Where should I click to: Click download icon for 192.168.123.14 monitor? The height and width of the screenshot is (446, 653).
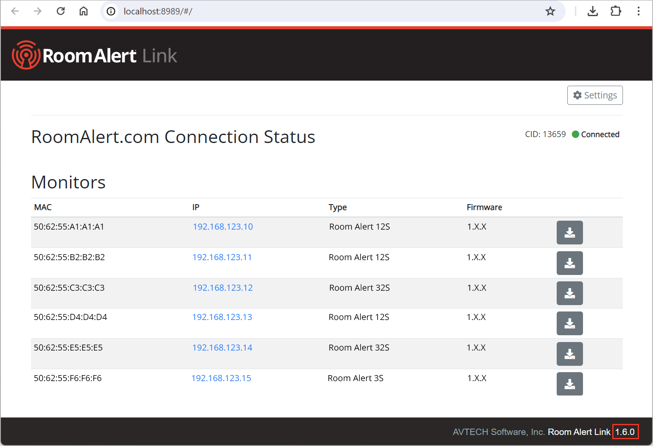click(x=569, y=354)
